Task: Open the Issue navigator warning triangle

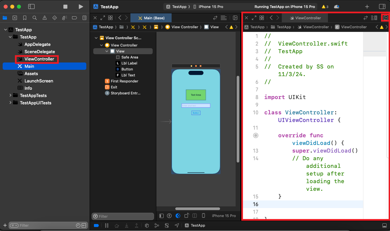Action: pyautogui.click(x=45, y=18)
